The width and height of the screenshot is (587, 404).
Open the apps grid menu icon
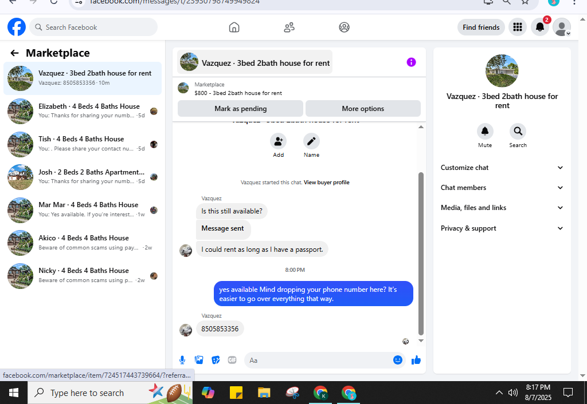pyautogui.click(x=518, y=27)
